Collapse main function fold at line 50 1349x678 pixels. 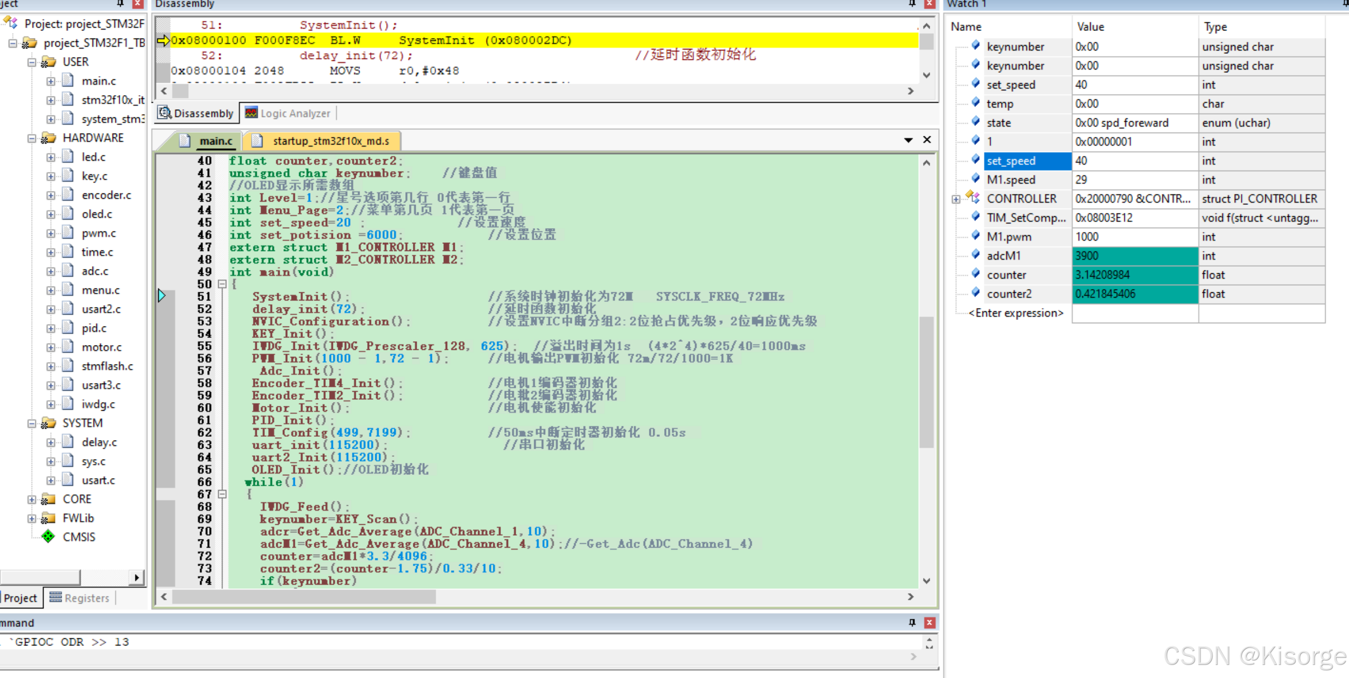tap(222, 284)
